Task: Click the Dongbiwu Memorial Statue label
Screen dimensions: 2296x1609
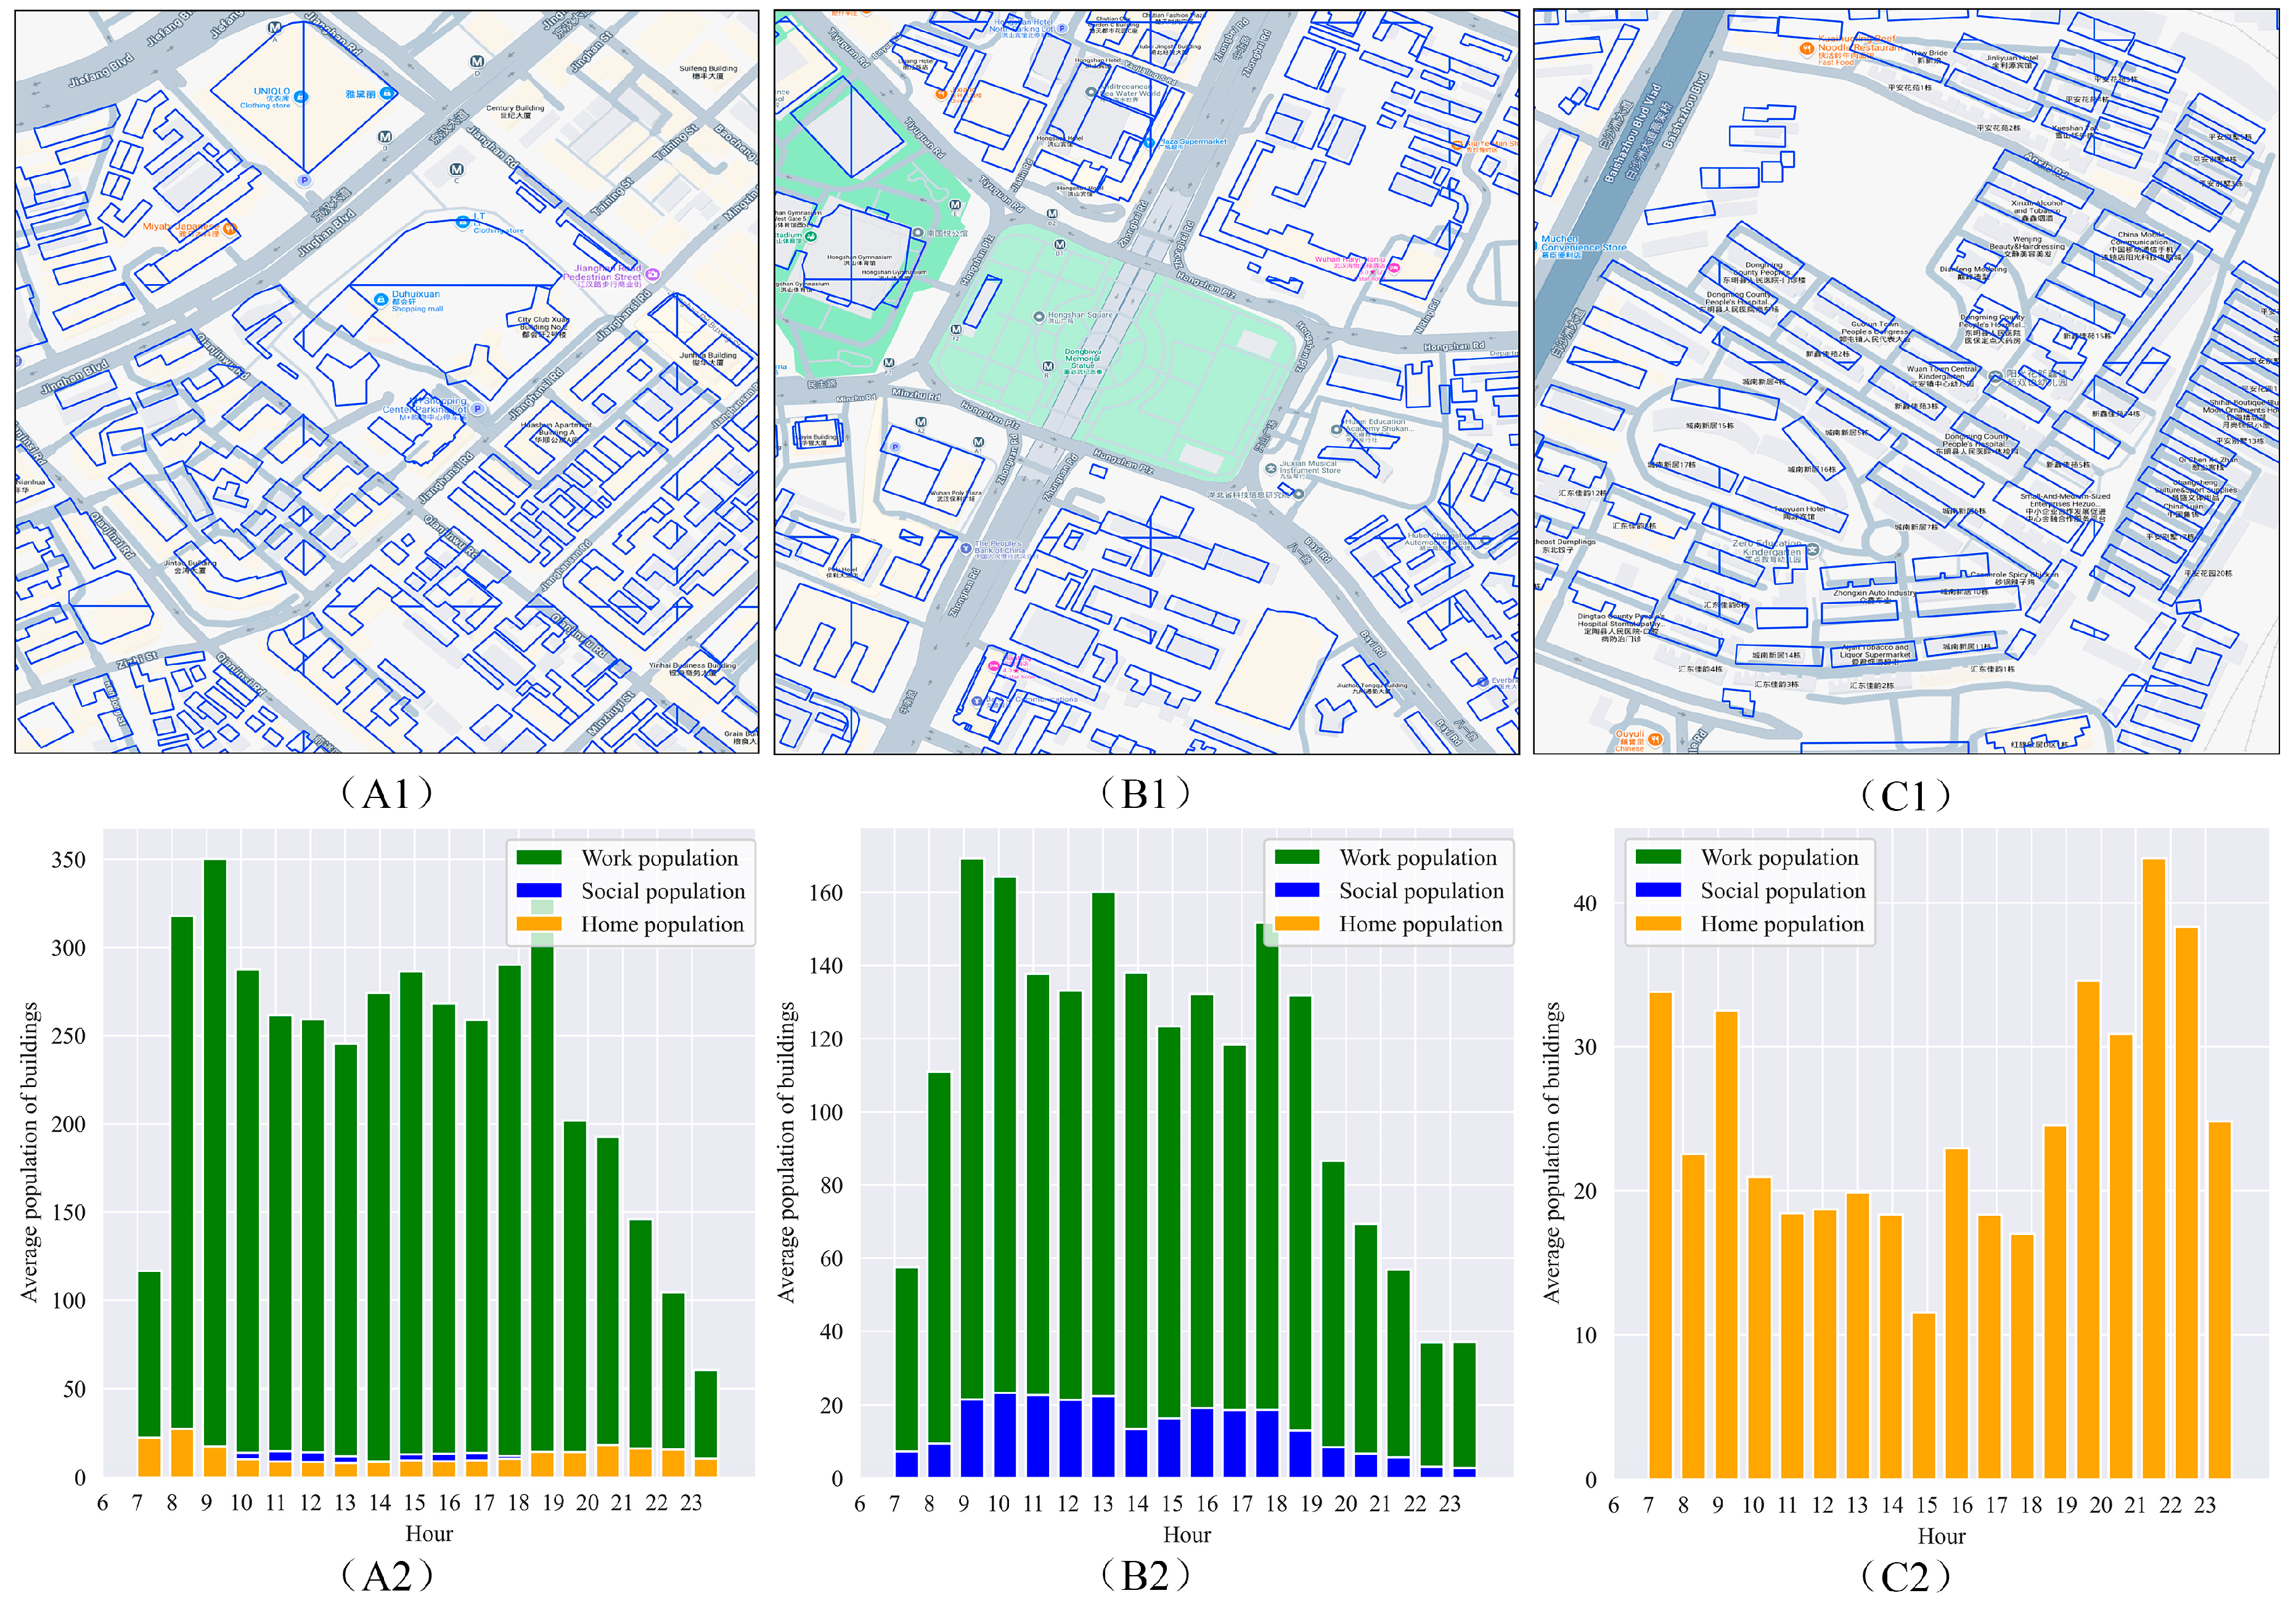Action: point(1082,359)
